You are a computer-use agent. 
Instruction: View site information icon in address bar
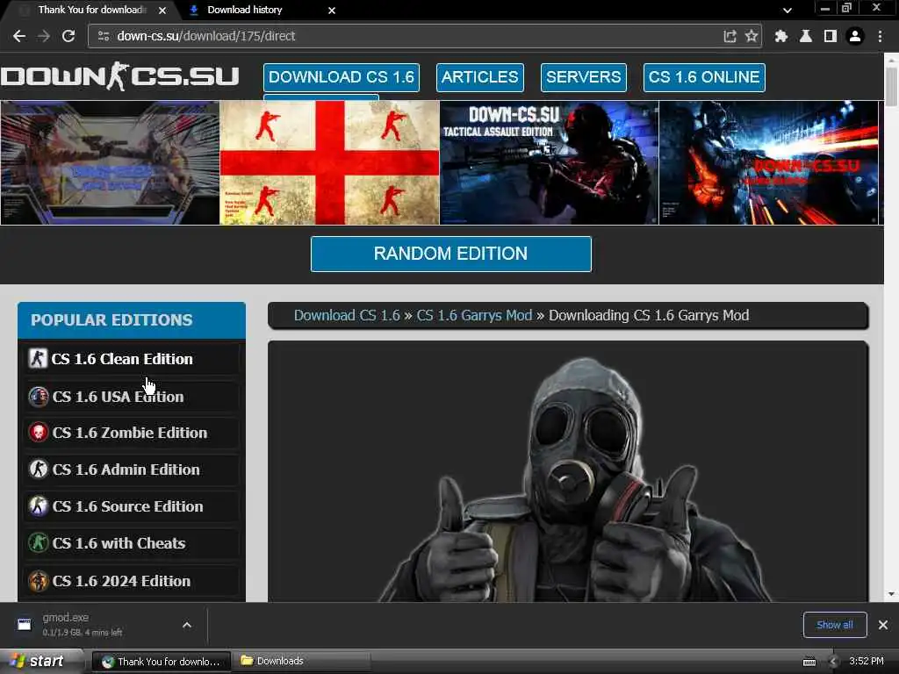point(104,36)
